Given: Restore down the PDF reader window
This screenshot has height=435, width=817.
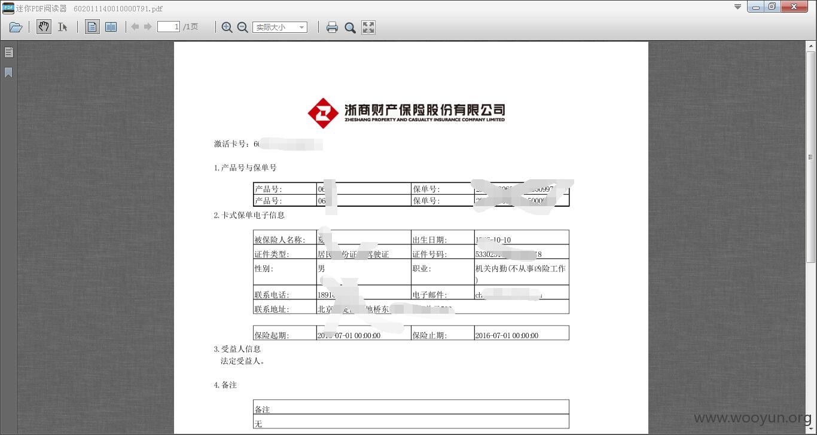Looking at the screenshot, I should click(x=772, y=7).
